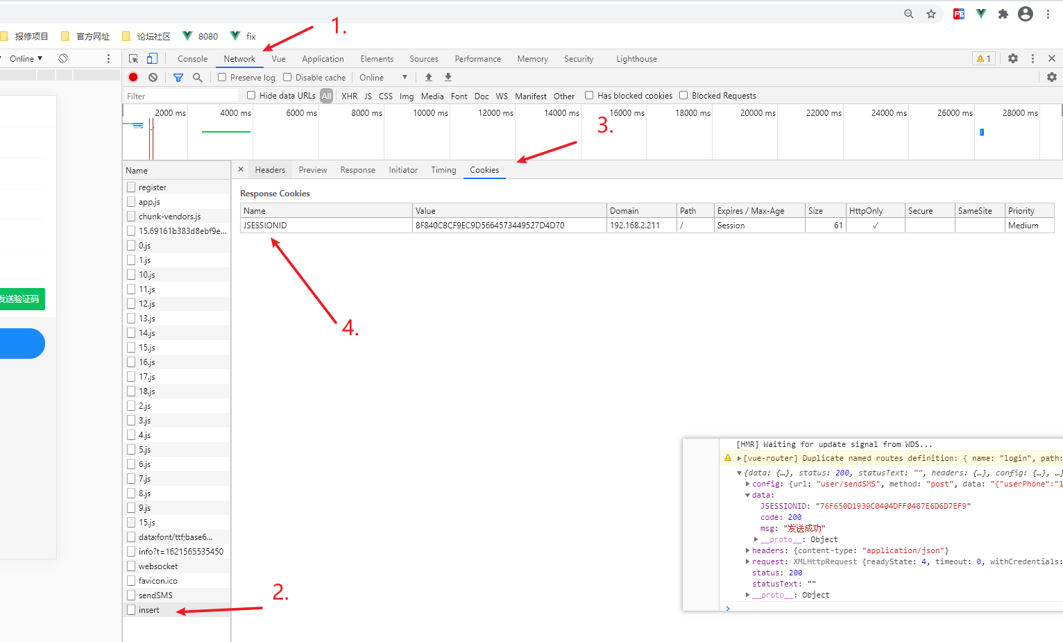The width and height of the screenshot is (1063, 642).
Task: Open the fix bookmark
Action: coord(243,36)
